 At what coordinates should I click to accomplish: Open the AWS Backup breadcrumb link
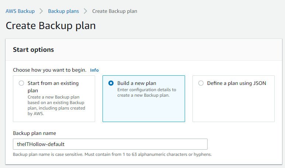pos(20,11)
